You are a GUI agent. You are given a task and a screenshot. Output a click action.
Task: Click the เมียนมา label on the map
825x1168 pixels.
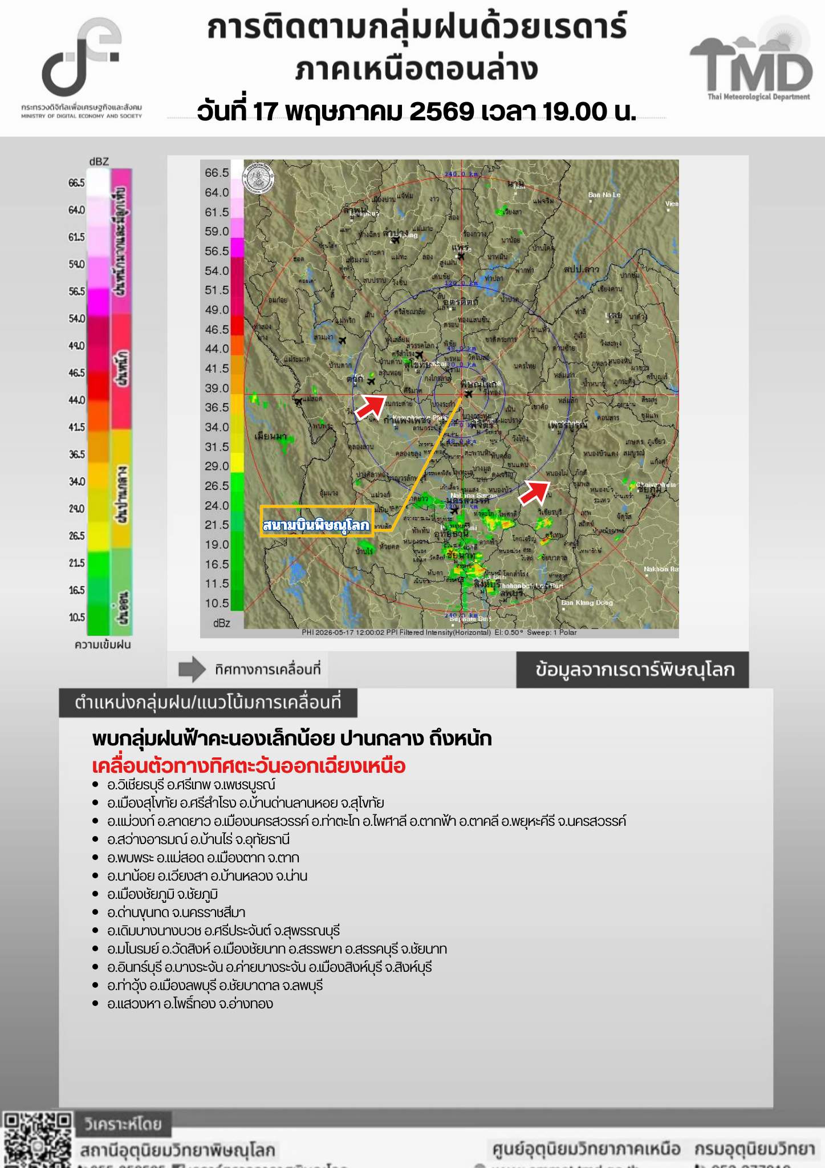[x=271, y=436]
